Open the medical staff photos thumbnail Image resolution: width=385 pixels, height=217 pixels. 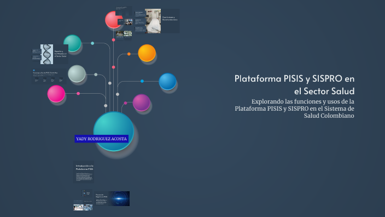pyautogui.click(x=83, y=207)
